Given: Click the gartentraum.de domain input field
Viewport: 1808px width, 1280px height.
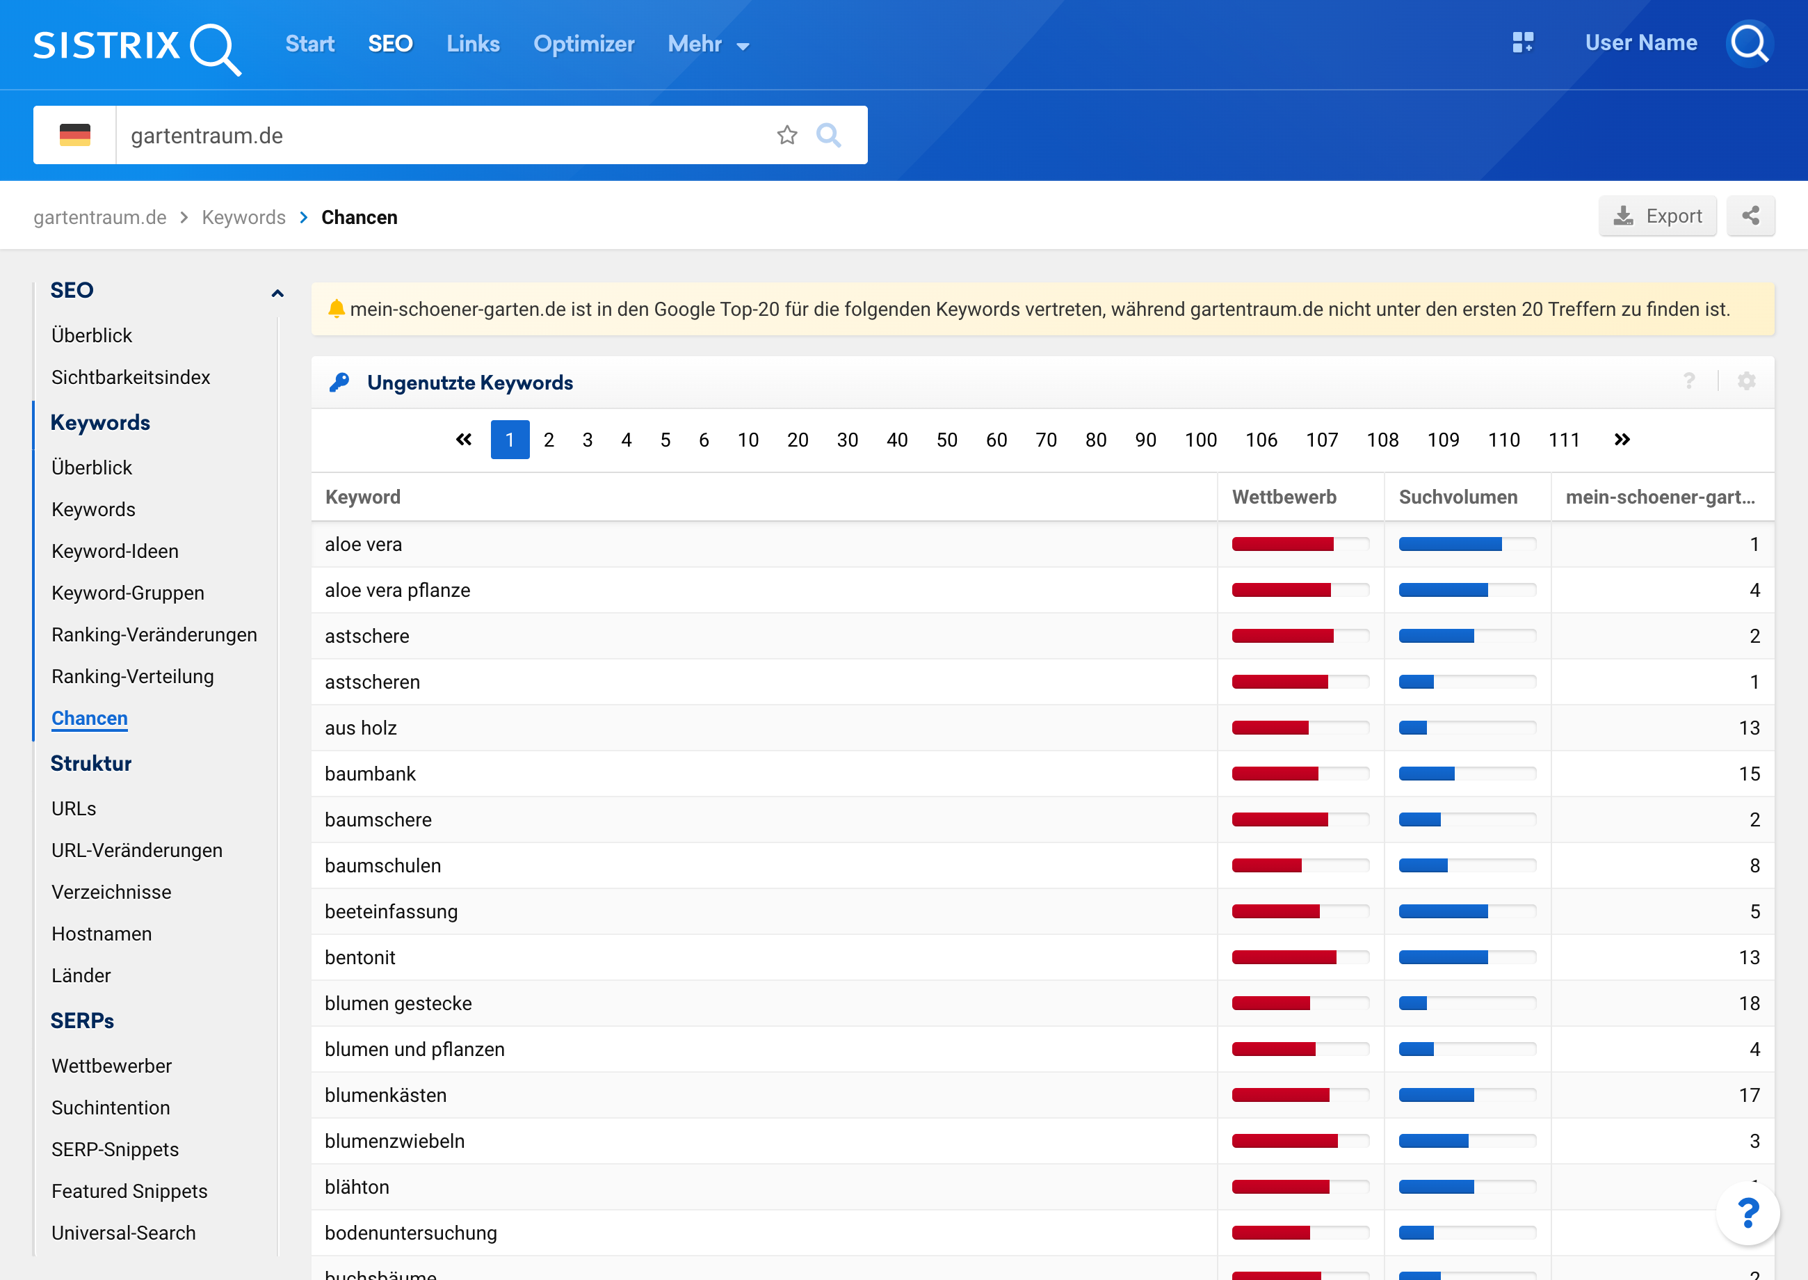Looking at the screenshot, I should pyautogui.click(x=441, y=136).
